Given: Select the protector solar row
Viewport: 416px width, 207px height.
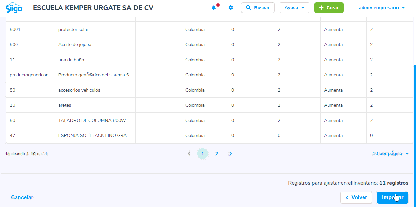Looking at the screenshot, I should (x=73, y=29).
